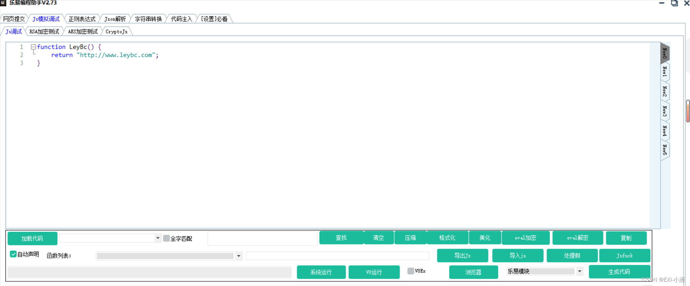The height and width of the screenshot is (286, 690).
Task: Open the 代码注入 tab
Action: coord(181,19)
